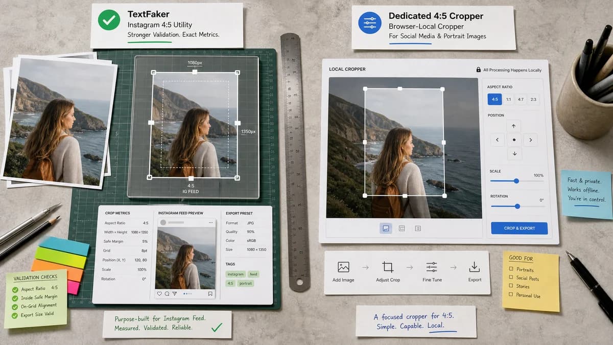Screen dimensions: 613x345
Task: Toggle the On-Grid Alignment validation check
Action: pyautogui.click(x=15, y=307)
